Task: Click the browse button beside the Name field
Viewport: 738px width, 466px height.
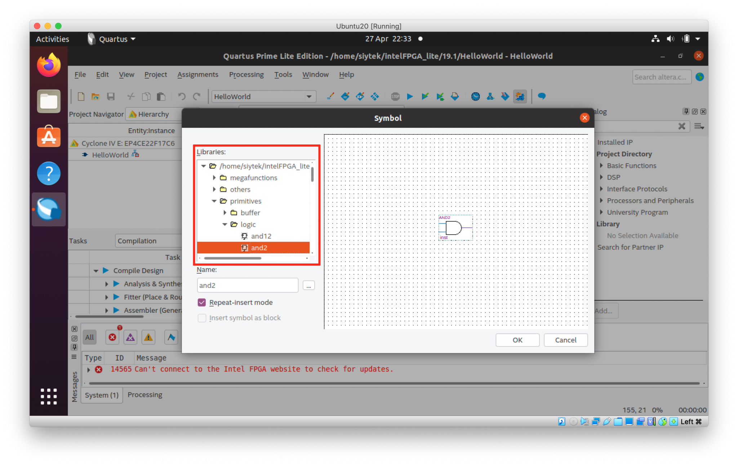Action: (308, 285)
